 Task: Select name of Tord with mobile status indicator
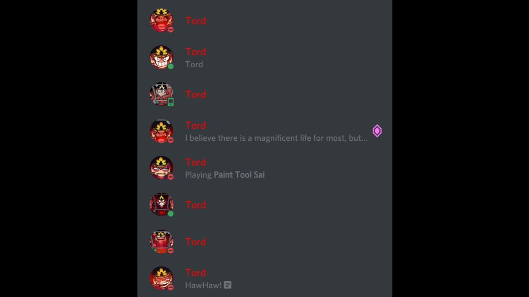195,94
